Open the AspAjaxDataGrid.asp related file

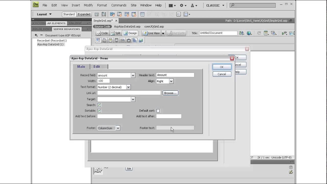click(x=127, y=27)
